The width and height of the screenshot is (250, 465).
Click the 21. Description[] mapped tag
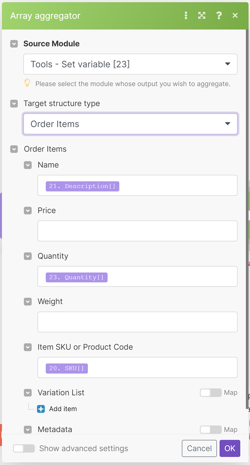[x=82, y=186]
